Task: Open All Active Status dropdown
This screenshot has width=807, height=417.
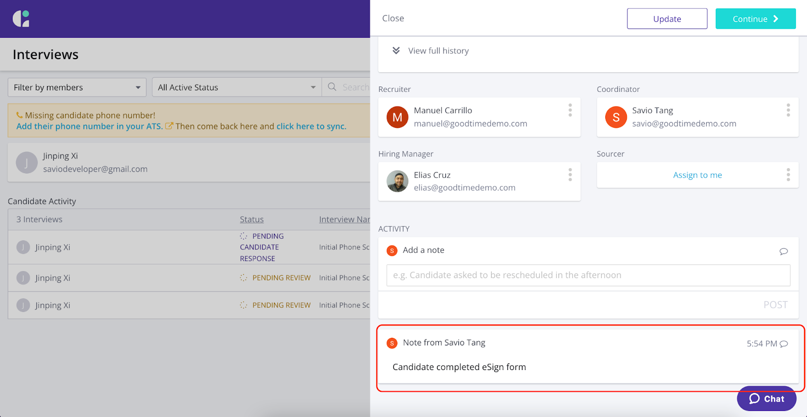Action: [x=237, y=87]
